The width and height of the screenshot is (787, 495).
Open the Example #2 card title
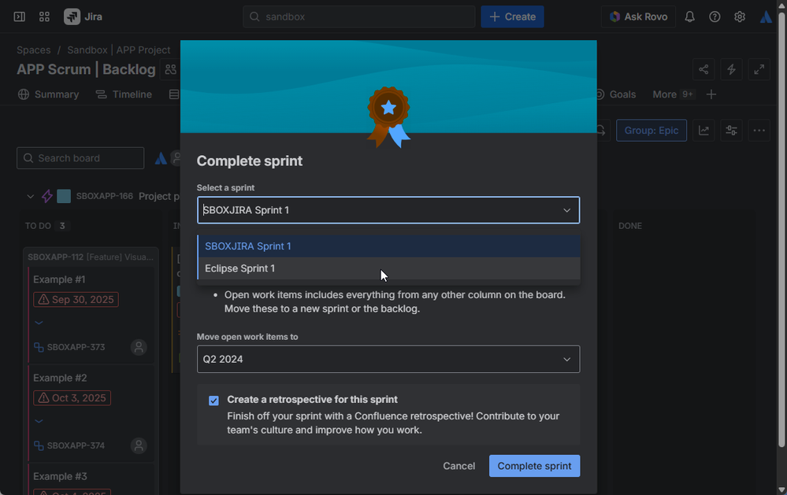coord(60,378)
